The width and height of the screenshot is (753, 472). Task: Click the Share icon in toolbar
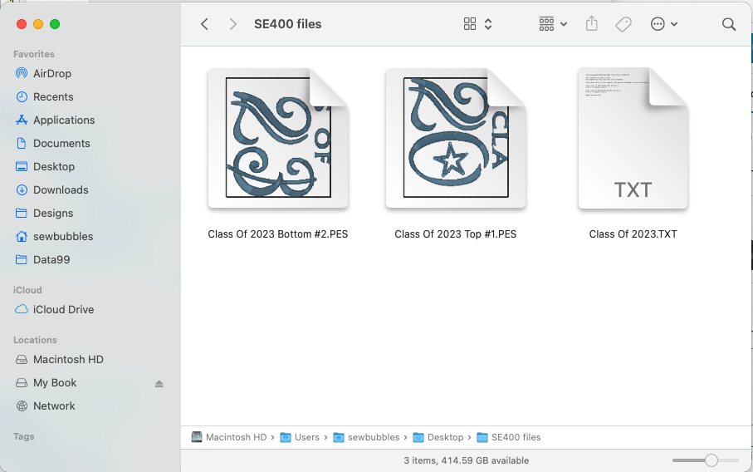tap(591, 24)
